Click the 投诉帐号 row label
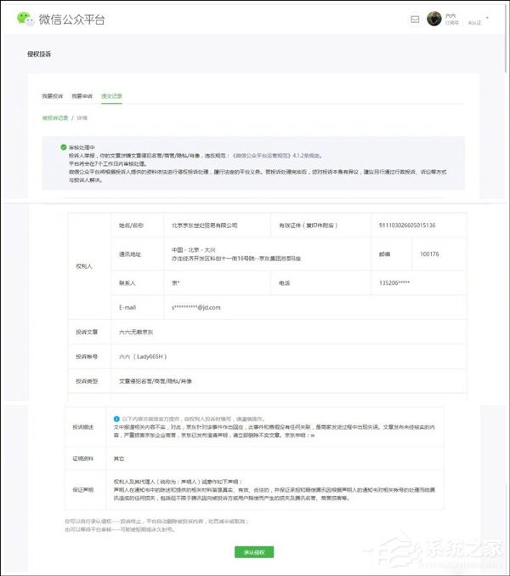 coord(87,356)
